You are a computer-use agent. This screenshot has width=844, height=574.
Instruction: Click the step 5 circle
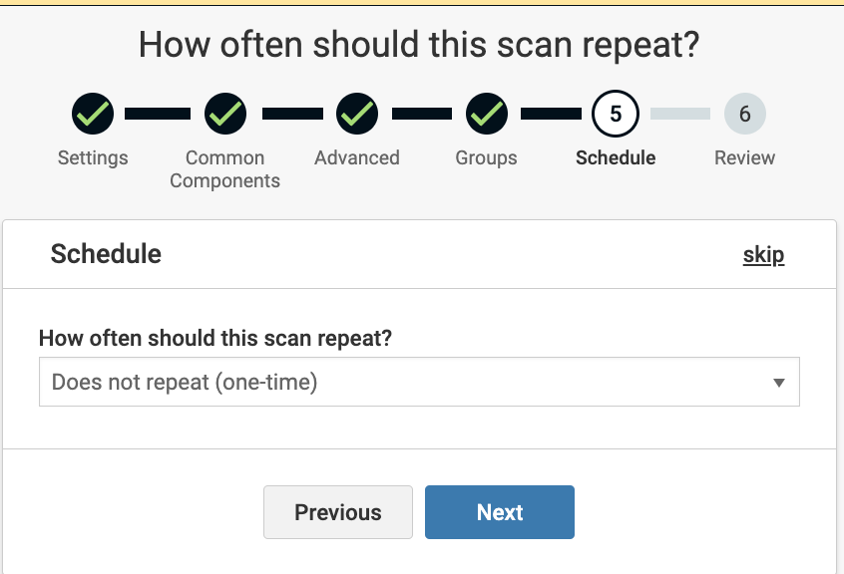pyautogui.click(x=616, y=115)
